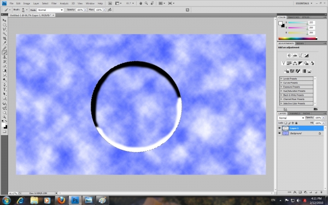The height and width of the screenshot is (205, 328).
Task: Click the delete layer trash icon
Action: [321, 192]
